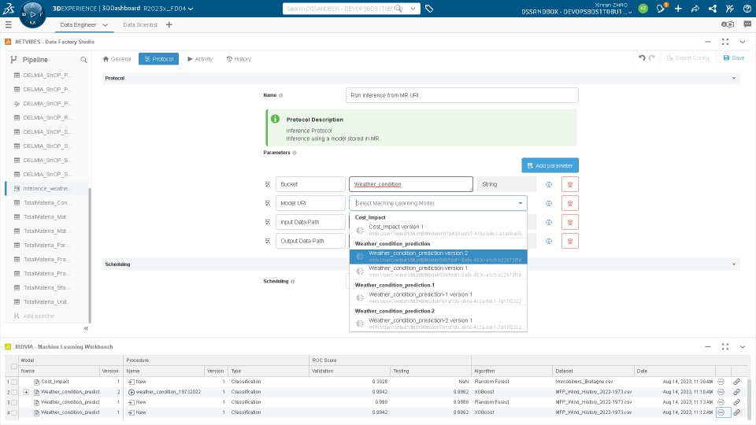Screen dimensions: 756x425
Task: Click the undo arrow in Protocol toolbar
Action: (642, 57)
